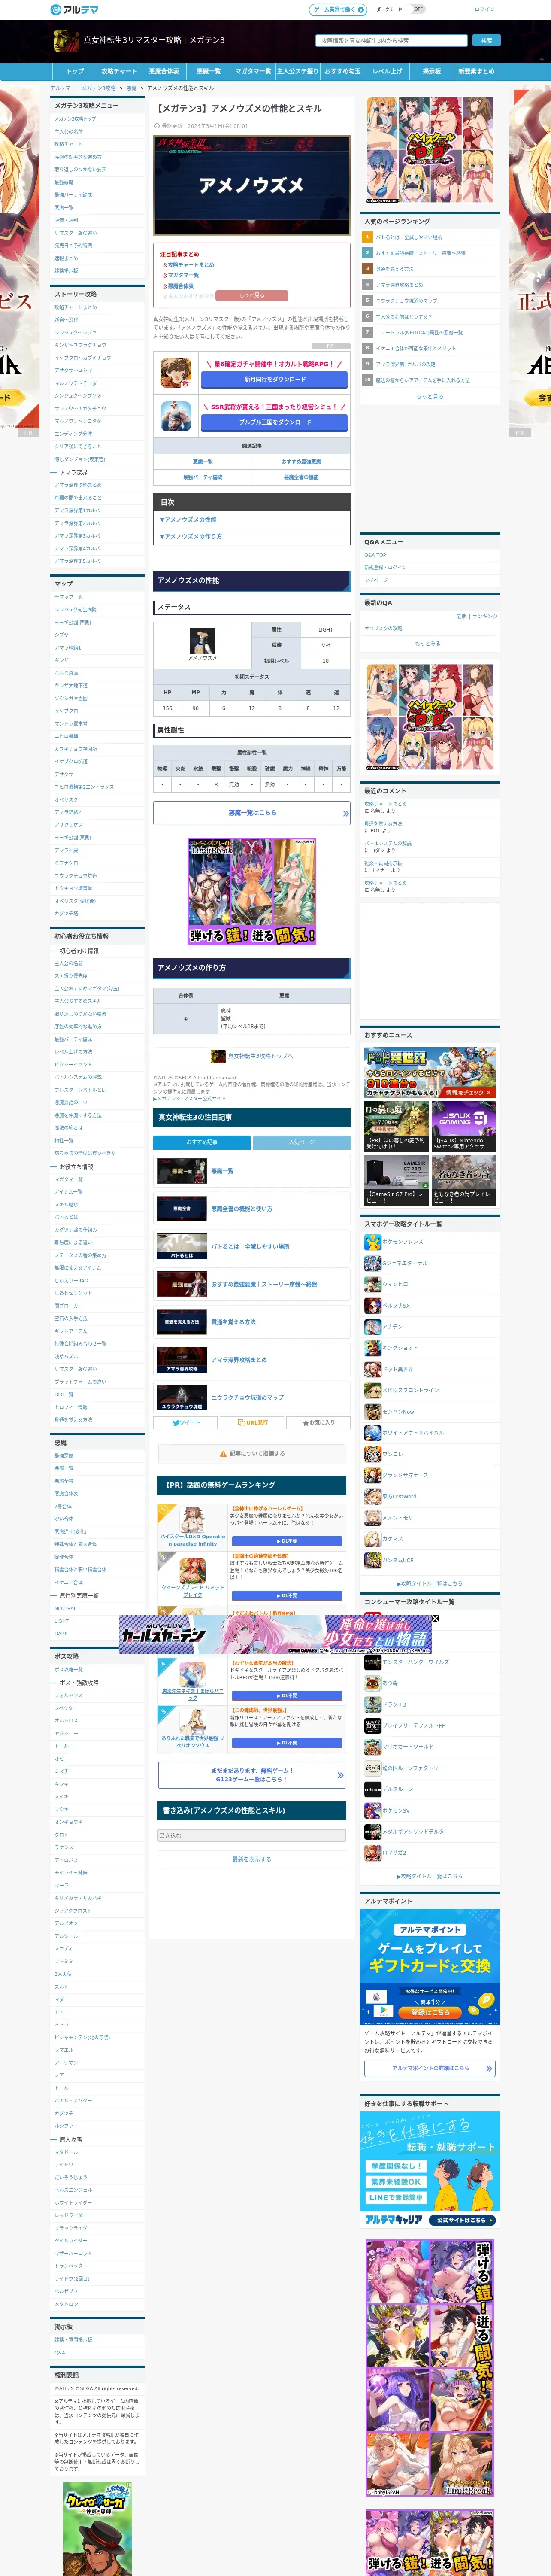The image size is (551, 2576).
Task: Open the ポケモンフレンズ app icon
Action: tap(373, 1242)
